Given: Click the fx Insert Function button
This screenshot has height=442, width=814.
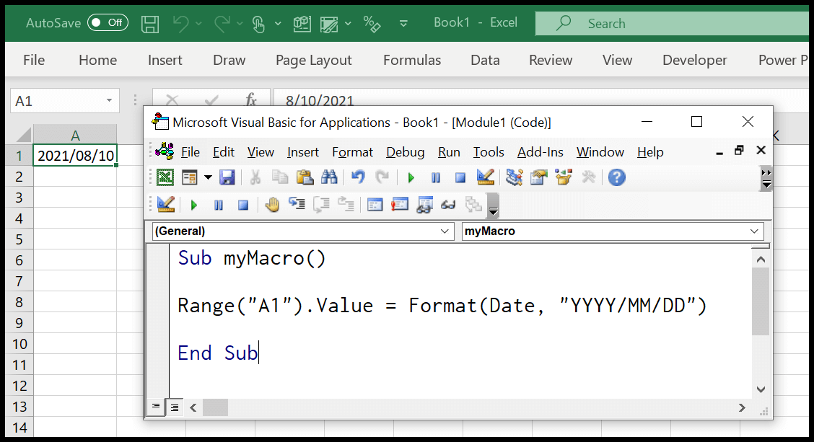Looking at the screenshot, I should click(x=251, y=100).
